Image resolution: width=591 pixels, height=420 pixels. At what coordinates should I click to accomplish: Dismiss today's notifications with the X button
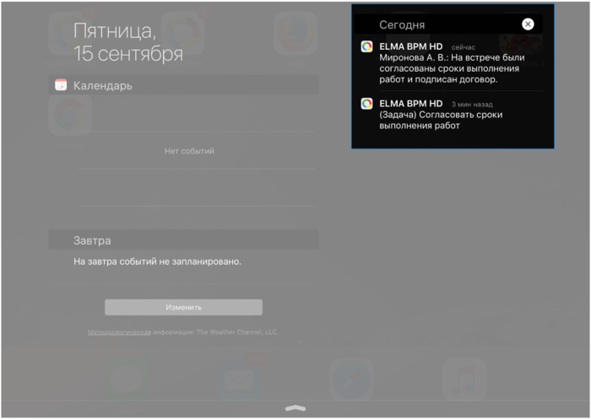point(528,24)
